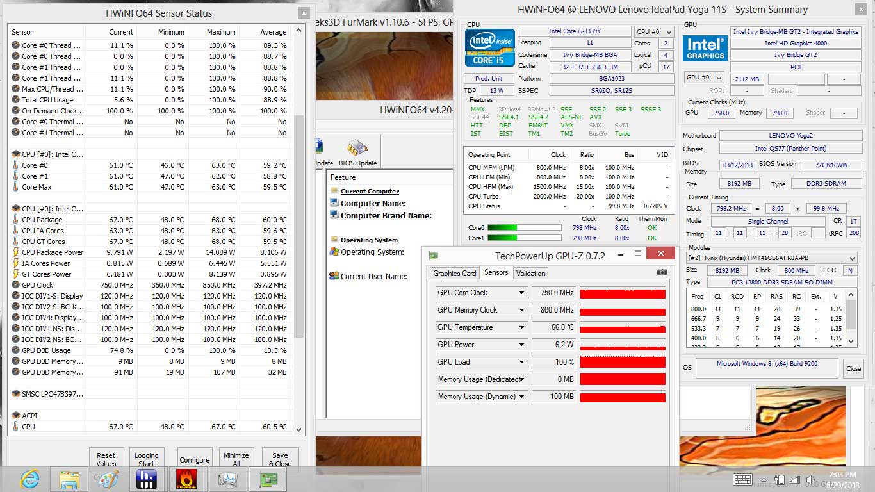Open the GPU Memory Clock dropdown
875x492 pixels.
coord(522,310)
